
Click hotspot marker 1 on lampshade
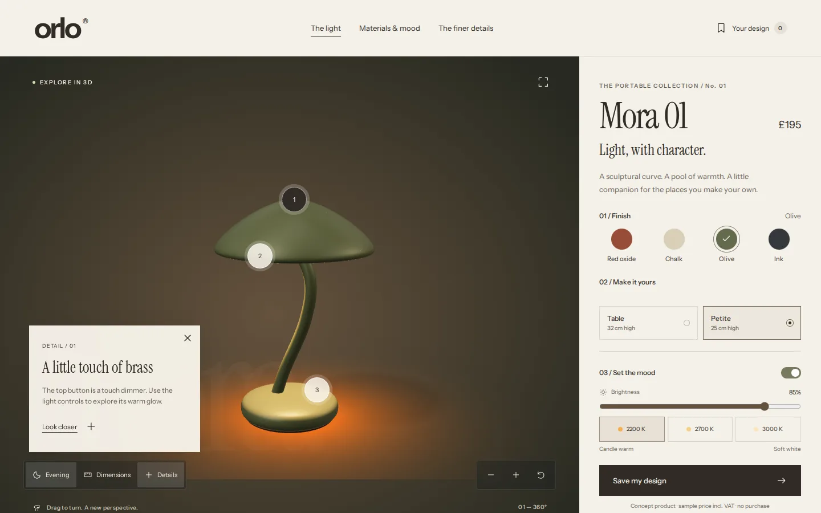[294, 199]
